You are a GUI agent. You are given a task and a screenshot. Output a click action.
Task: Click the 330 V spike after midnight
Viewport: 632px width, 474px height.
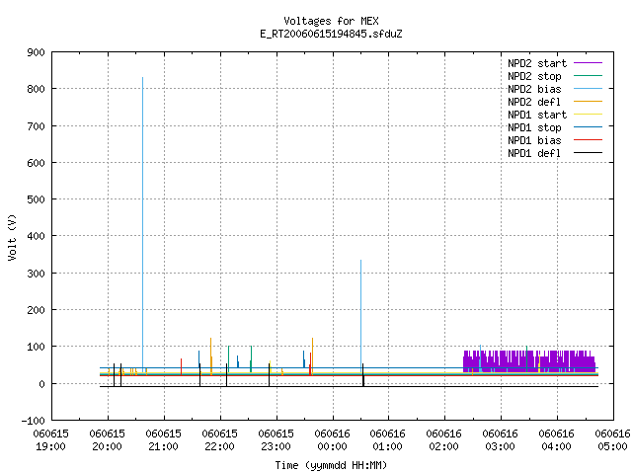click(360, 314)
